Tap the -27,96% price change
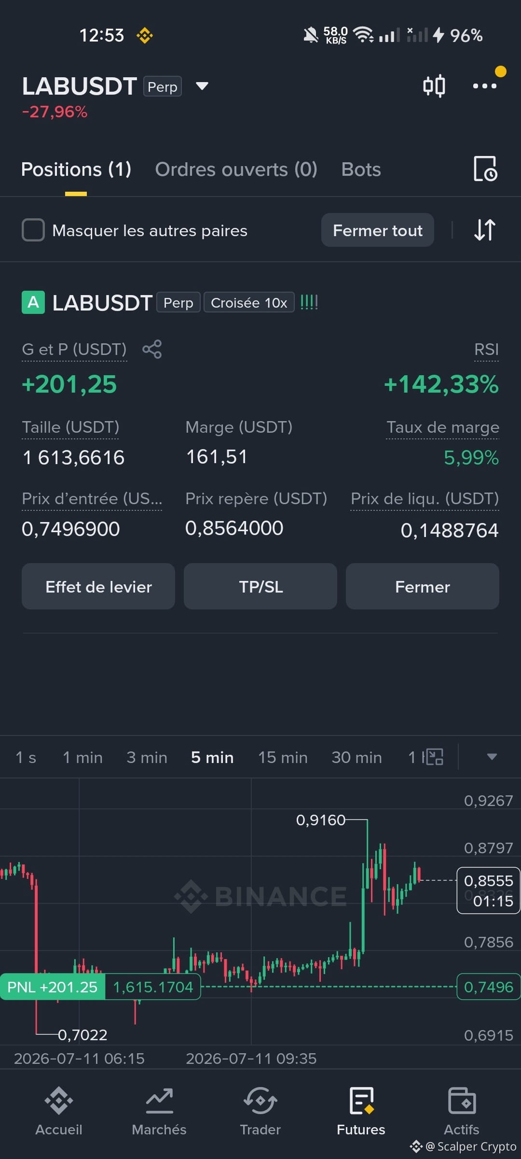The width and height of the screenshot is (521, 1159). click(x=55, y=112)
